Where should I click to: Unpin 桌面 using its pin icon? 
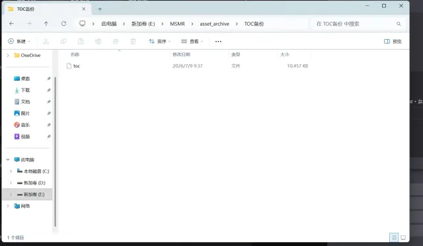coord(48,79)
